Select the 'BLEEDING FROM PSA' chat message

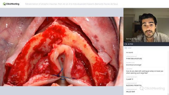click(x=134, y=85)
